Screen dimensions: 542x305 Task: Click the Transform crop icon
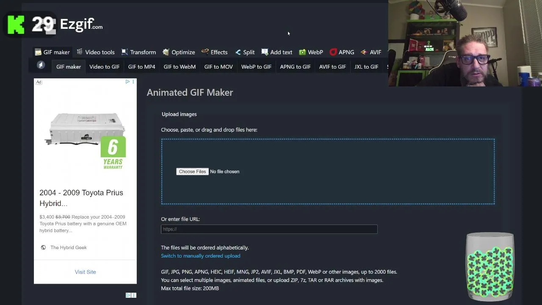(124, 52)
